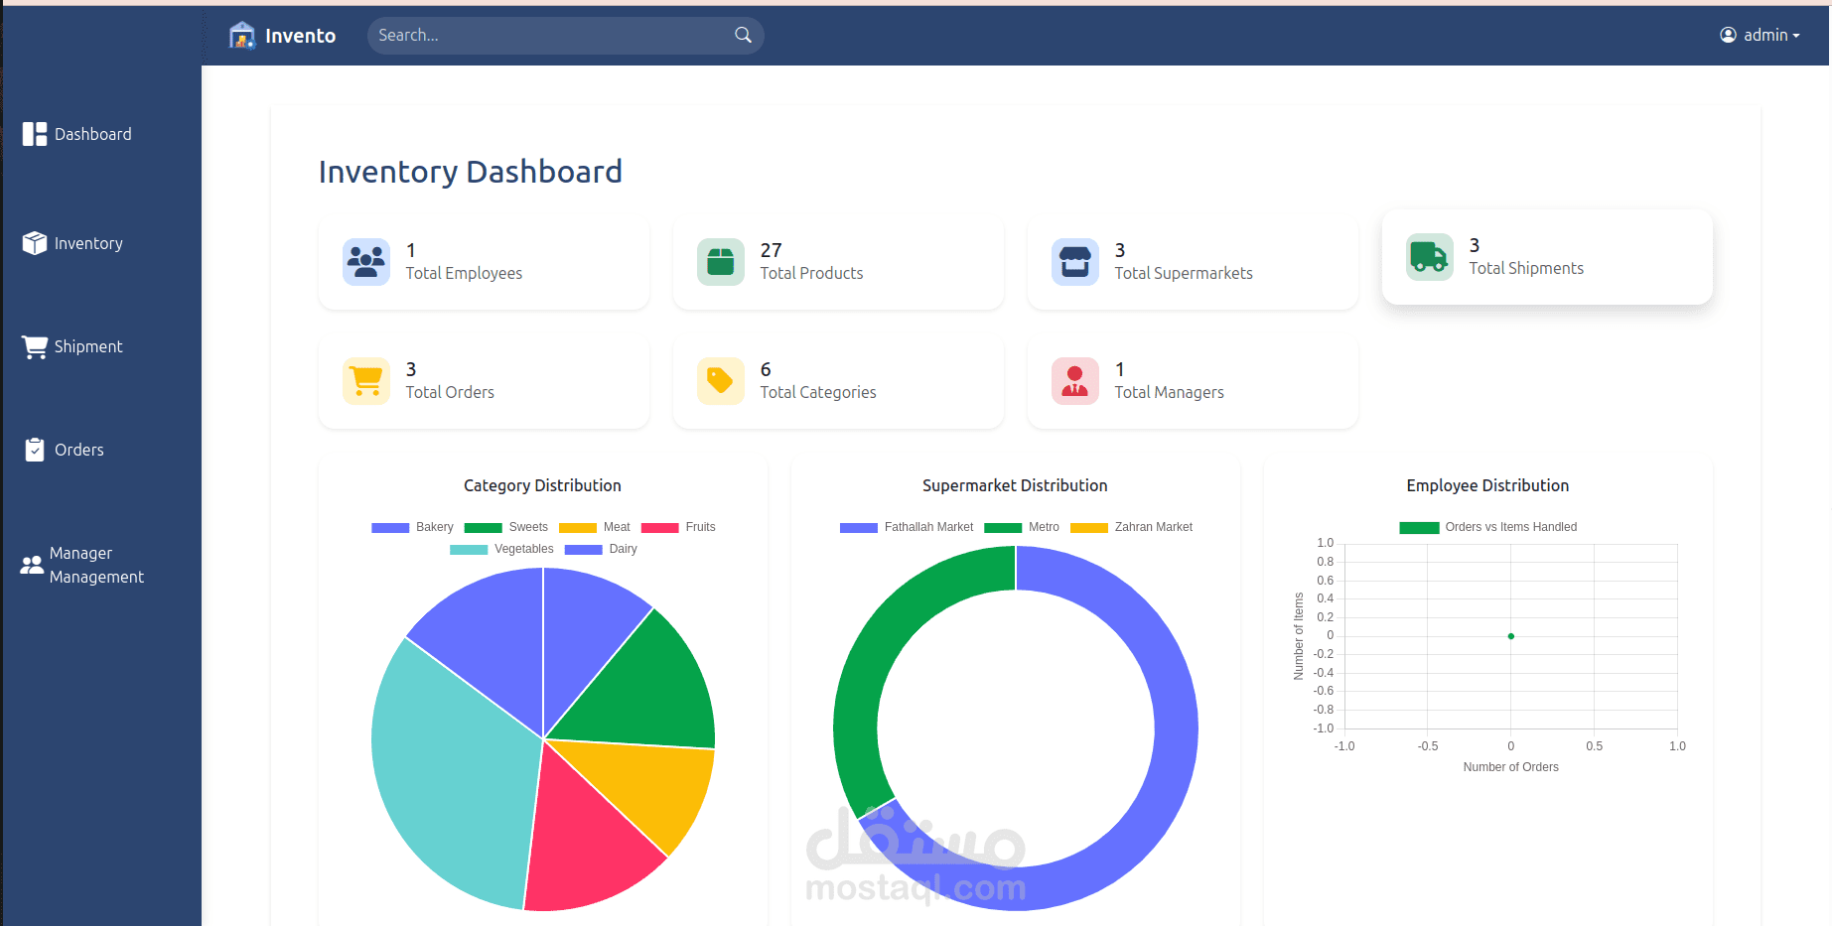Open the Total Supermarkets card

1192,261
